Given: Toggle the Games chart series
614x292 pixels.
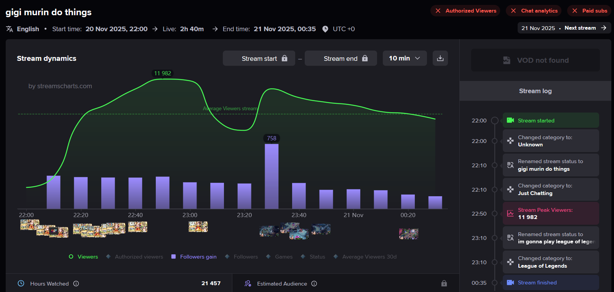Looking at the screenshot, I should [x=279, y=257].
